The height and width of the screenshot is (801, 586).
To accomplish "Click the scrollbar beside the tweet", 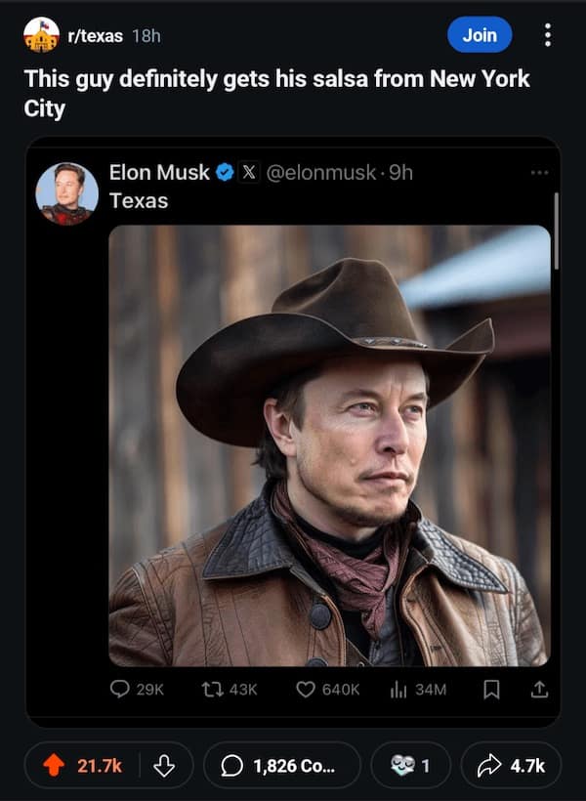I will (557, 231).
